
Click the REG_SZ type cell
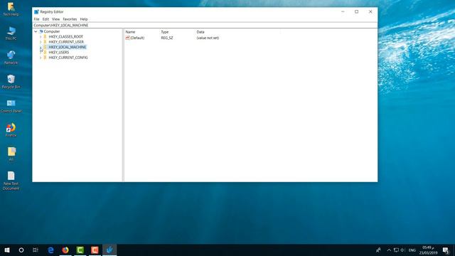[x=167, y=38]
